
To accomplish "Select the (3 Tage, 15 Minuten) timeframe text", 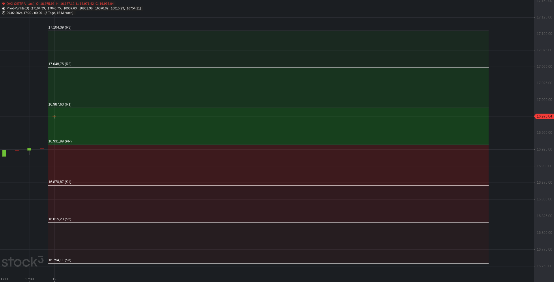I will pos(59,13).
